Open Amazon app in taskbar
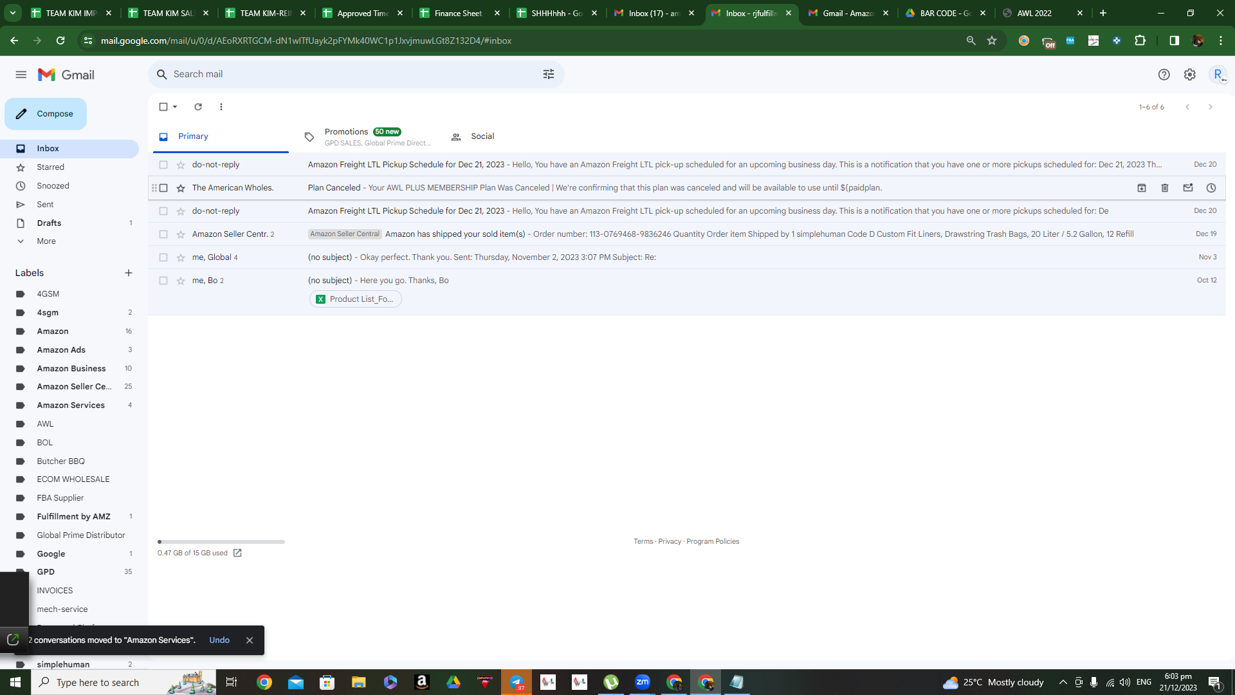The height and width of the screenshot is (695, 1235). coord(422,682)
